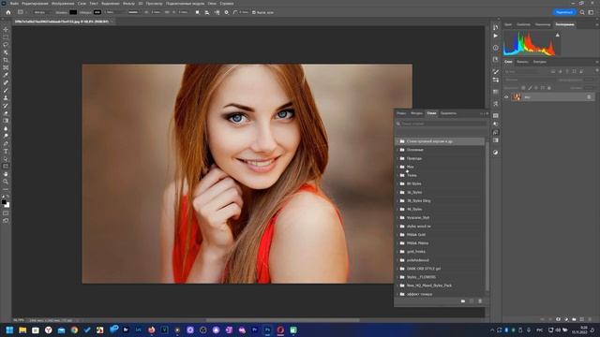Select the Lasso tool

[x=6, y=45]
